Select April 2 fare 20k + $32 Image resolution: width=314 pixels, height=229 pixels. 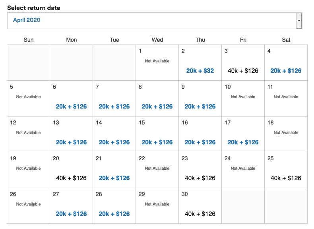pos(200,71)
